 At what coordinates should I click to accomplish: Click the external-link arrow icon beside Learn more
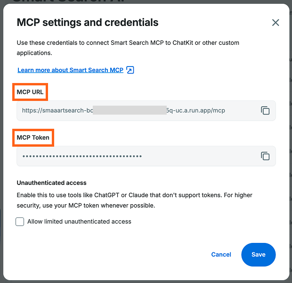coord(130,70)
